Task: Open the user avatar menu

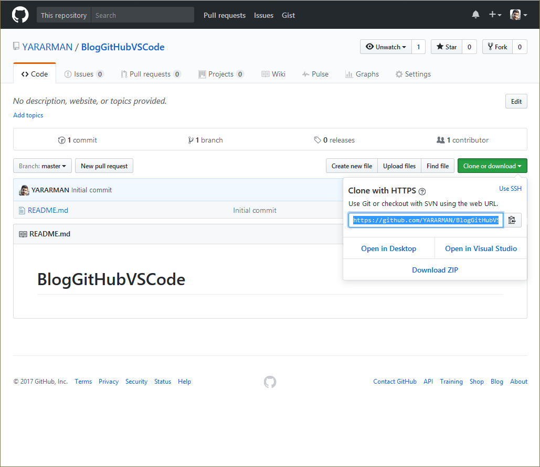Action: [518, 15]
